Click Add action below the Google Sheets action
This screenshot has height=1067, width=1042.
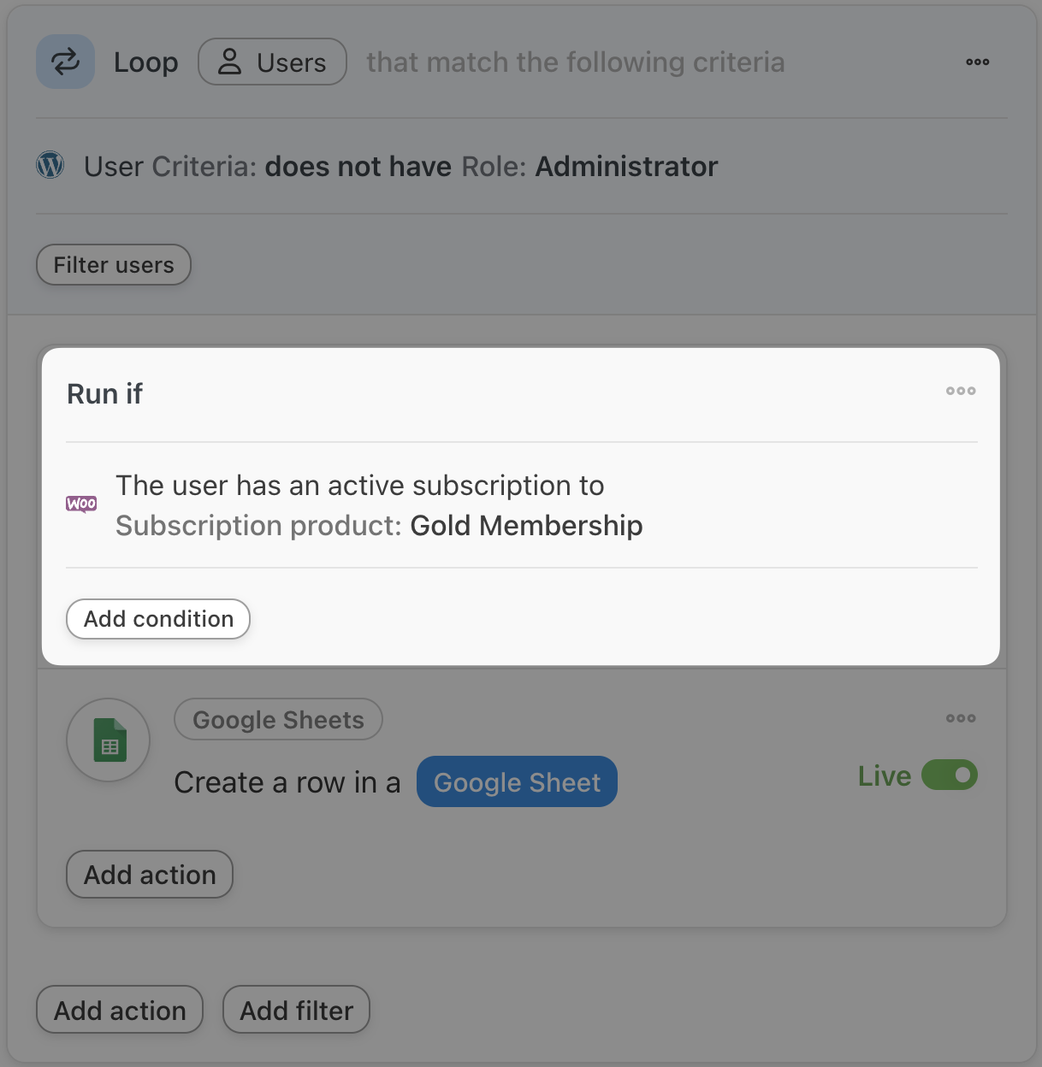point(150,875)
